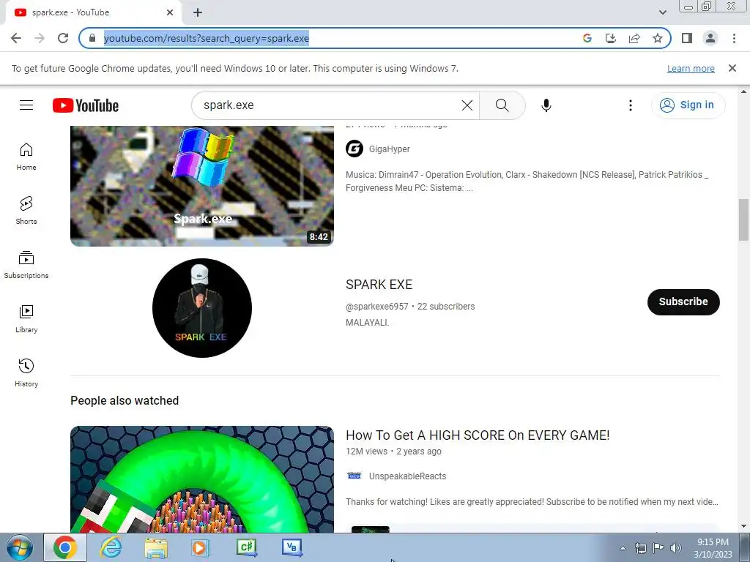Screen dimensions: 750x562
Task: Sign in to YouTube
Action: 688,105
